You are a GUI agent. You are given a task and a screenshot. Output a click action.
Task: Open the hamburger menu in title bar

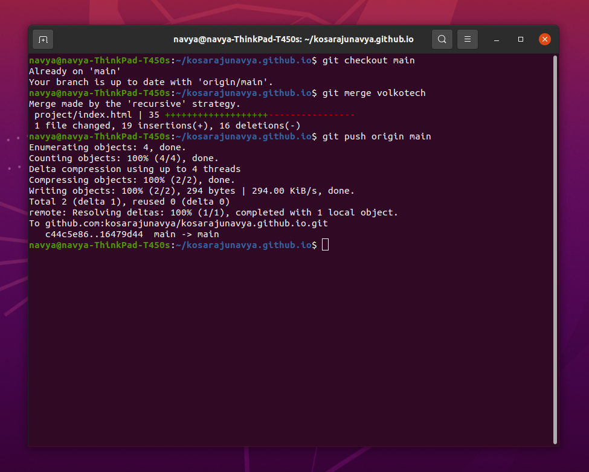click(468, 39)
